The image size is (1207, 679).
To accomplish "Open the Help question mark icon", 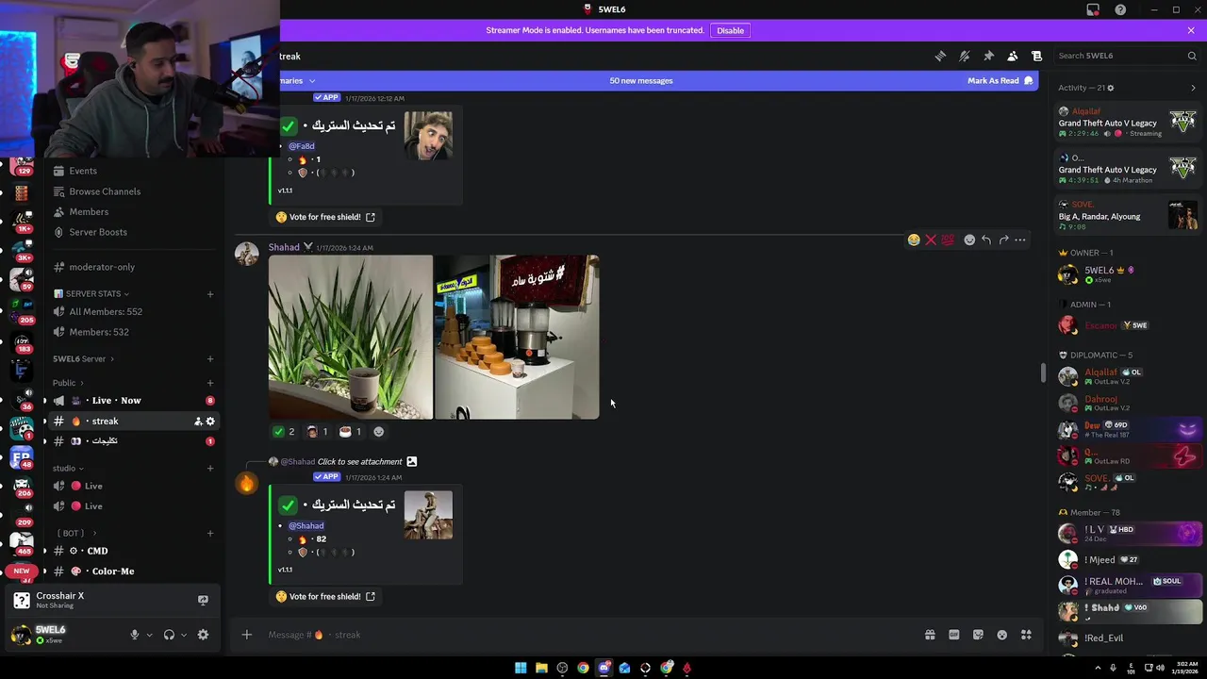I will tap(1120, 9).
